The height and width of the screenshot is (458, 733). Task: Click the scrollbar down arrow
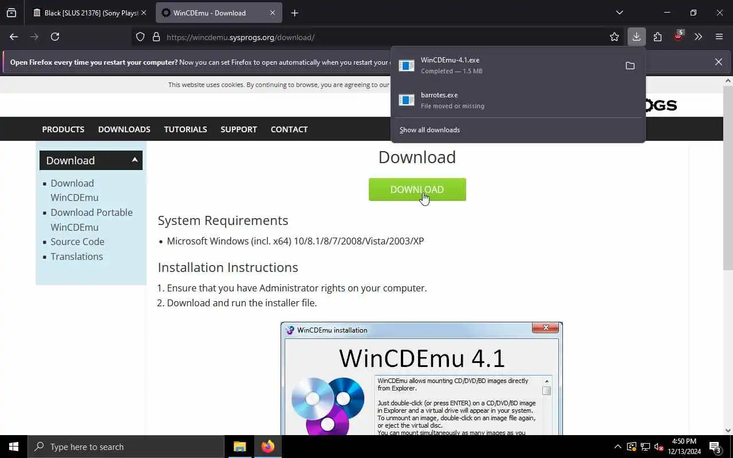pyautogui.click(x=728, y=431)
